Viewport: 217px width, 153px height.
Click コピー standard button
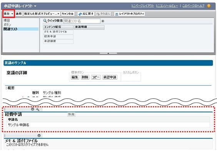(96, 77)
